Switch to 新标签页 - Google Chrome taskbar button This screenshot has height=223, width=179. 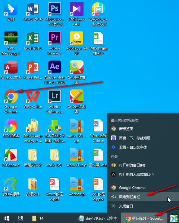(144, 218)
